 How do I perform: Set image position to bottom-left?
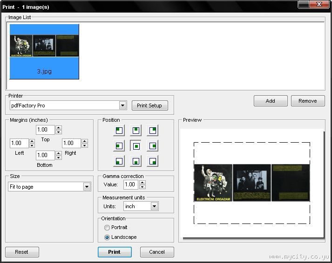pos(119,161)
